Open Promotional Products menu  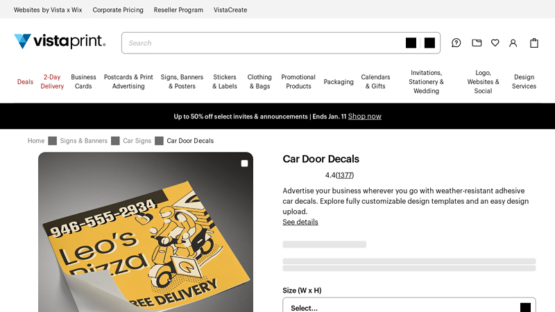point(298,82)
